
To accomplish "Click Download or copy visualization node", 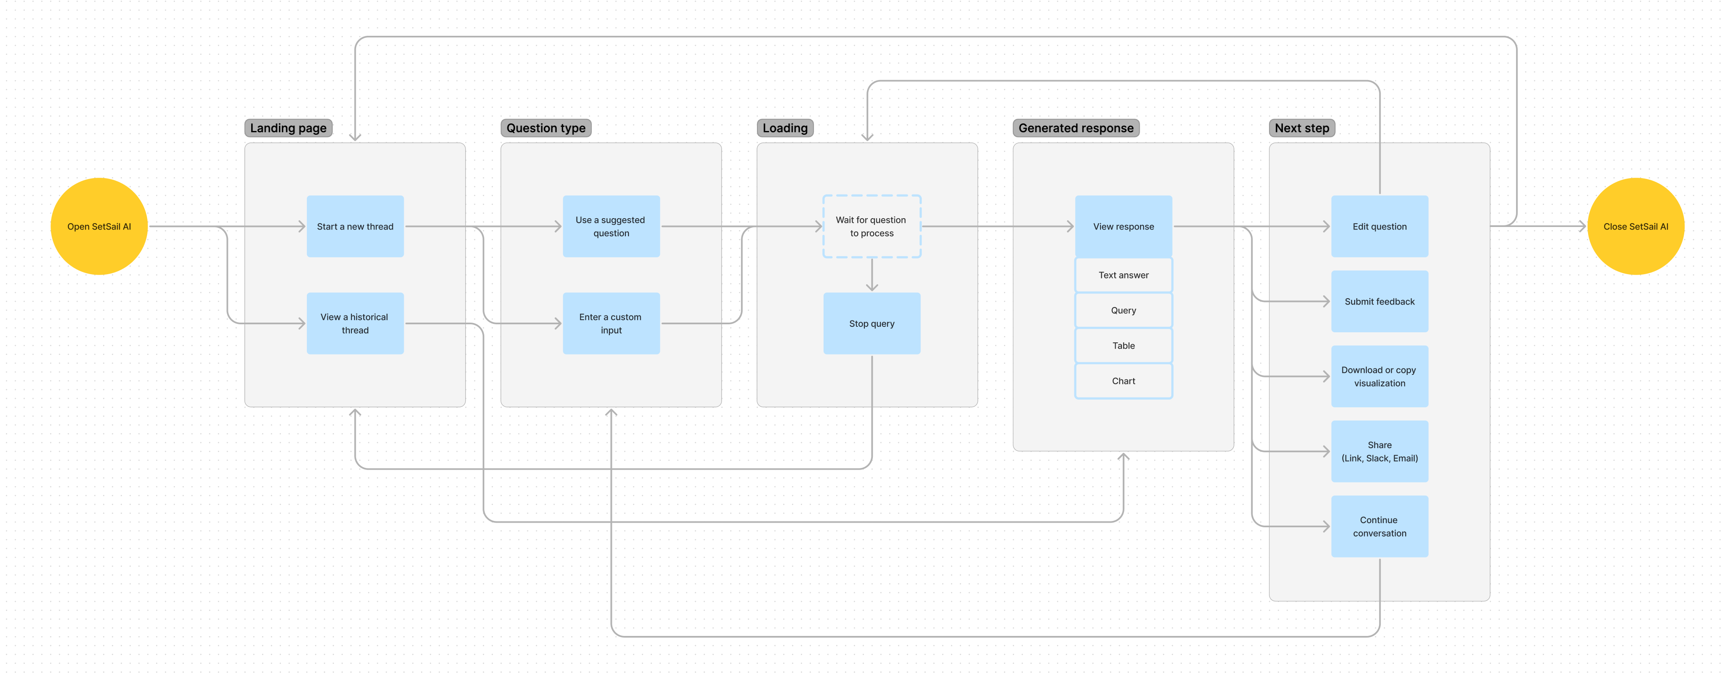I will (1379, 377).
